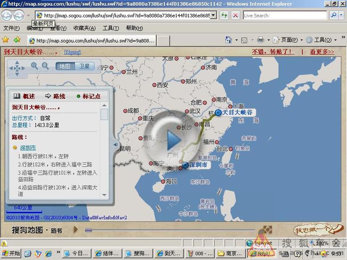Click the playback progress slider handle
347x260 pixels.
coord(88,230)
